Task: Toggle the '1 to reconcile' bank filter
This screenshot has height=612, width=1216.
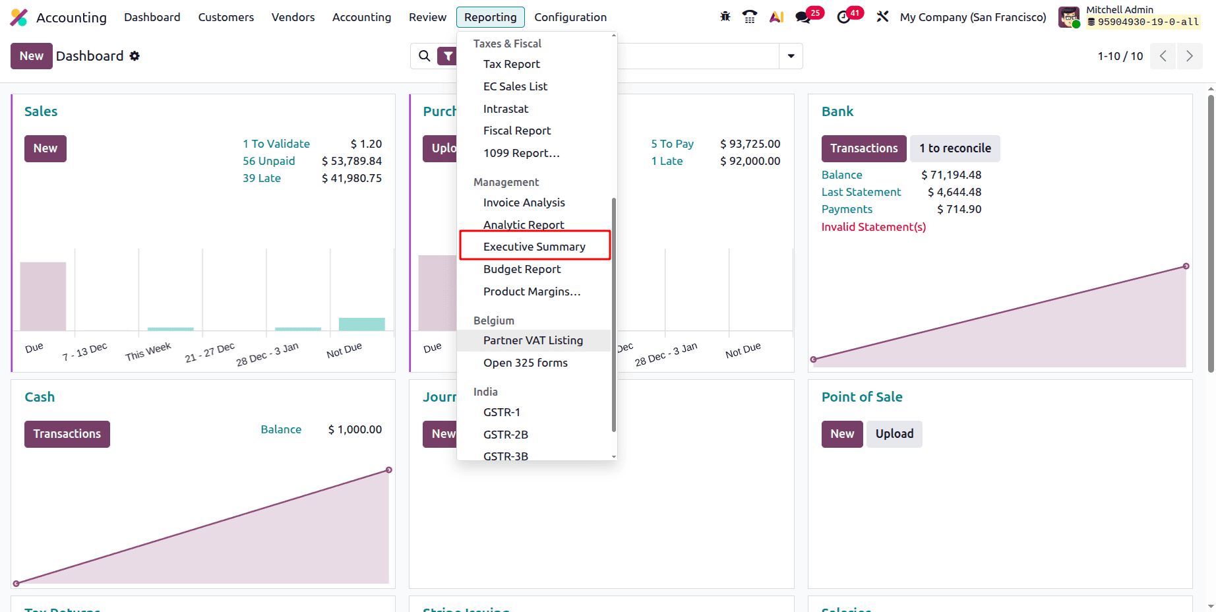Action: pyautogui.click(x=954, y=148)
